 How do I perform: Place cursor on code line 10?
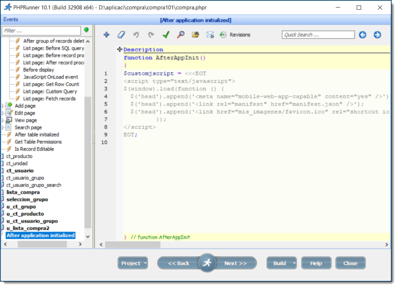(x=256, y=142)
